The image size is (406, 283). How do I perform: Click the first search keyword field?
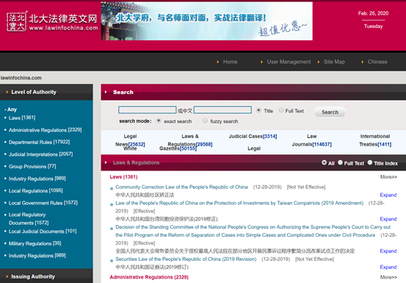(x=147, y=110)
